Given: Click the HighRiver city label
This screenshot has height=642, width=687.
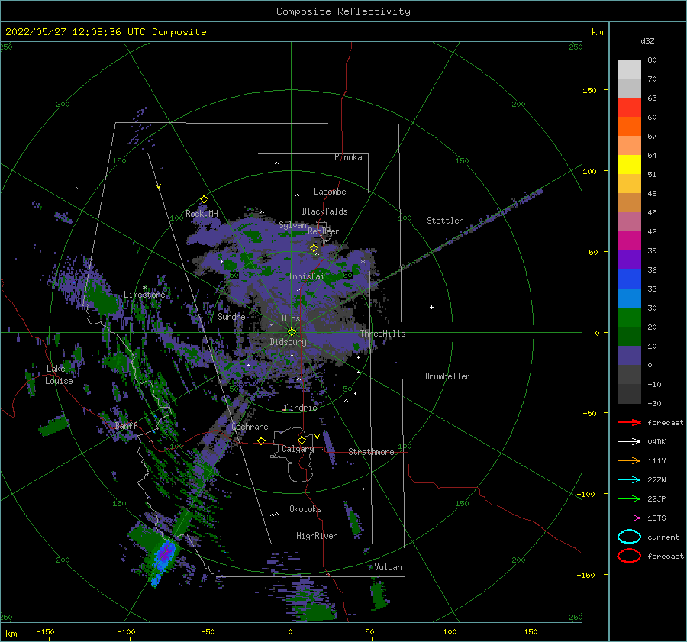Looking at the screenshot, I should 317,536.
